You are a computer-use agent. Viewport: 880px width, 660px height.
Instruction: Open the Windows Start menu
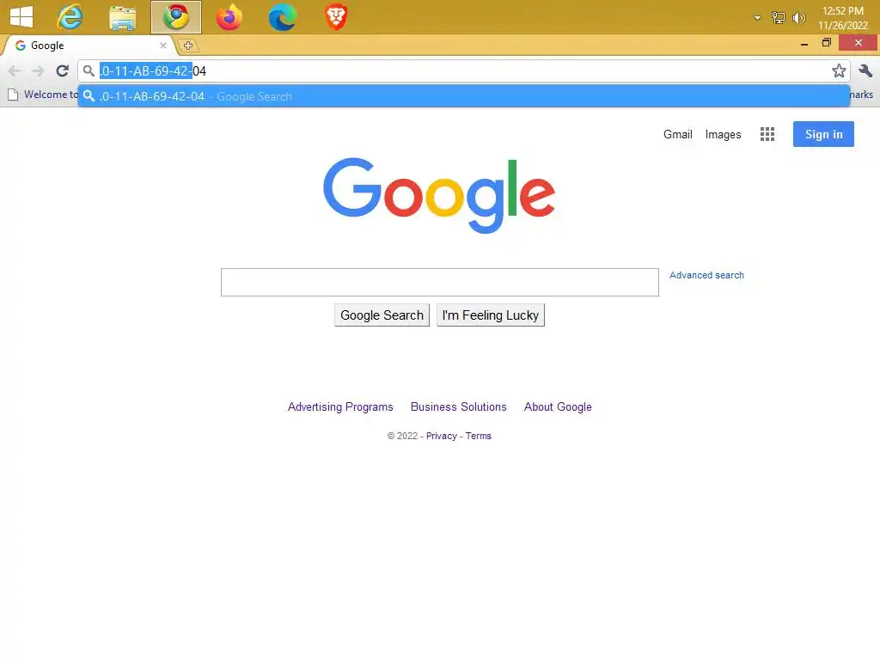(x=21, y=16)
